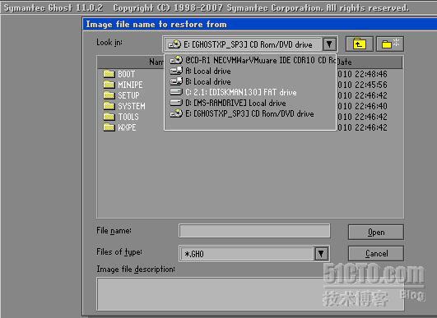Screen dimensions: 437x318
Task: Click the create new folder icon
Action: pos(390,44)
